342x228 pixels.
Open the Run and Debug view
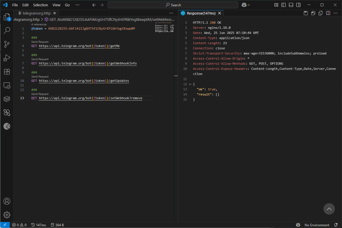click(7, 58)
